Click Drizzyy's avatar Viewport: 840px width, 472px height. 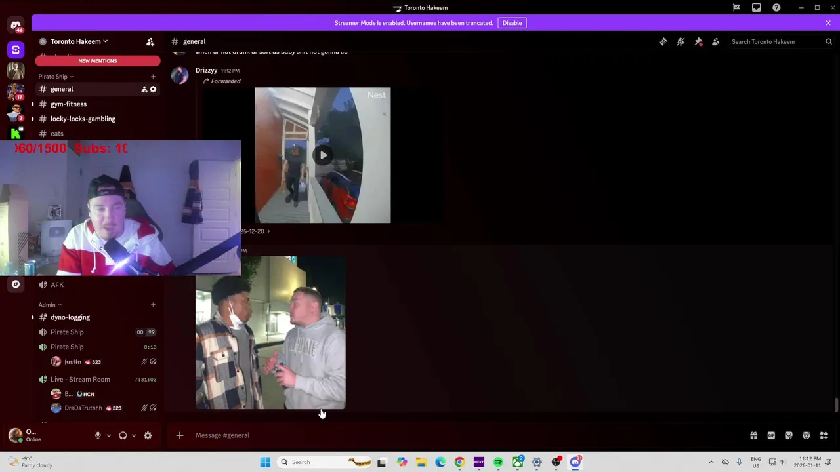coord(180,74)
